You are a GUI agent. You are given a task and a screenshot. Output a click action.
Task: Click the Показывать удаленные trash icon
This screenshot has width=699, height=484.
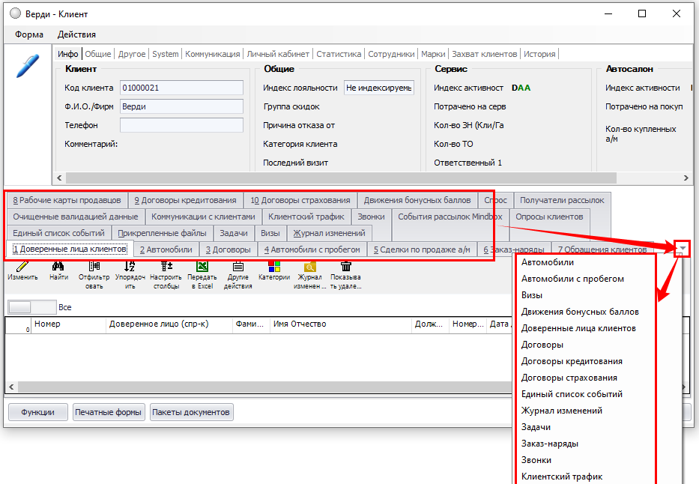345,267
